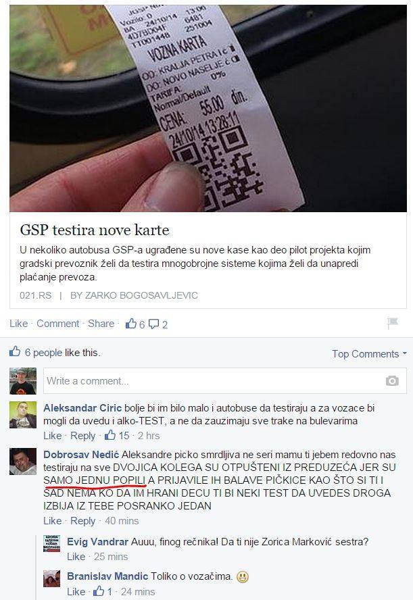413x600 pixels.
Task: Open the article headline GSP testira nove karte
Action: [95, 230]
